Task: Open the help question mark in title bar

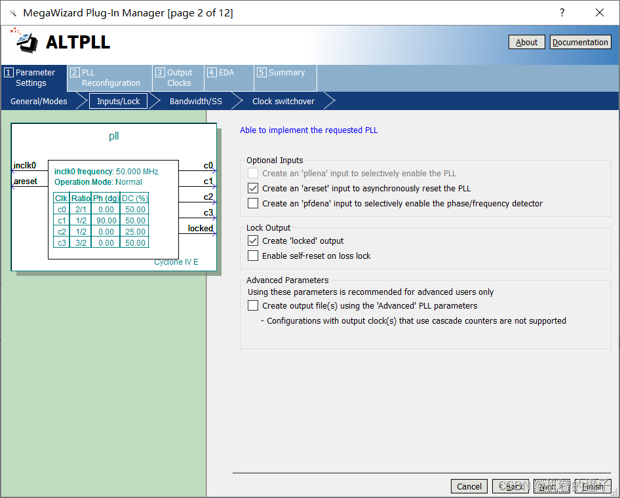Action: 562,12
